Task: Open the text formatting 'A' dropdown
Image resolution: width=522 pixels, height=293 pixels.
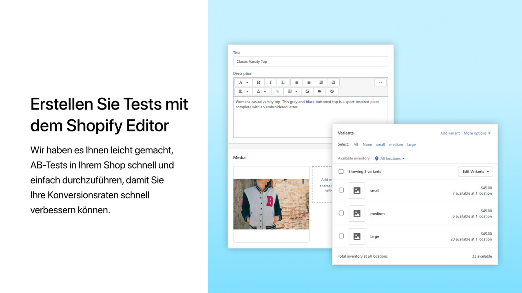Action: (244, 82)
